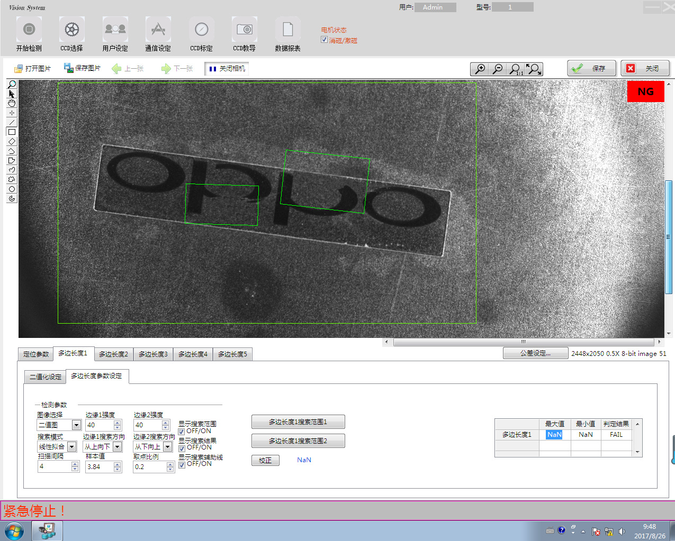Choose the straight line drawing tool
The image size is (675, 541).
pos(12,122)
